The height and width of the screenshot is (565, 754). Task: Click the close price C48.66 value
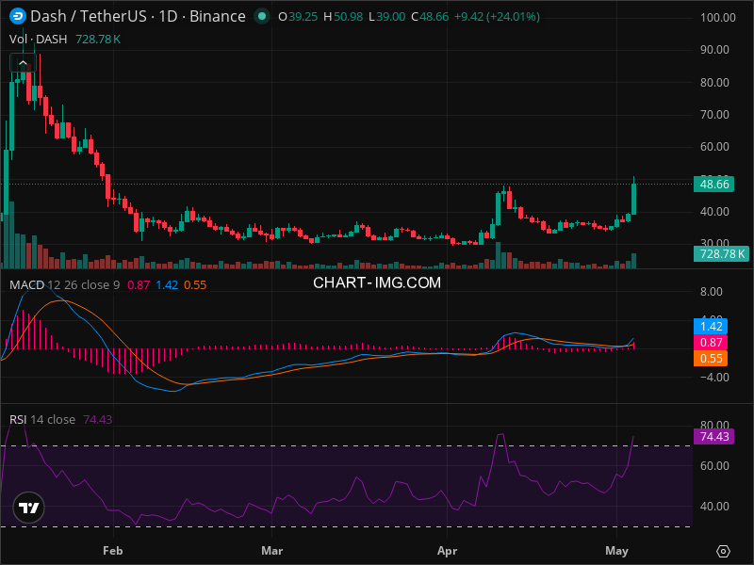click(x=430, y=17)
